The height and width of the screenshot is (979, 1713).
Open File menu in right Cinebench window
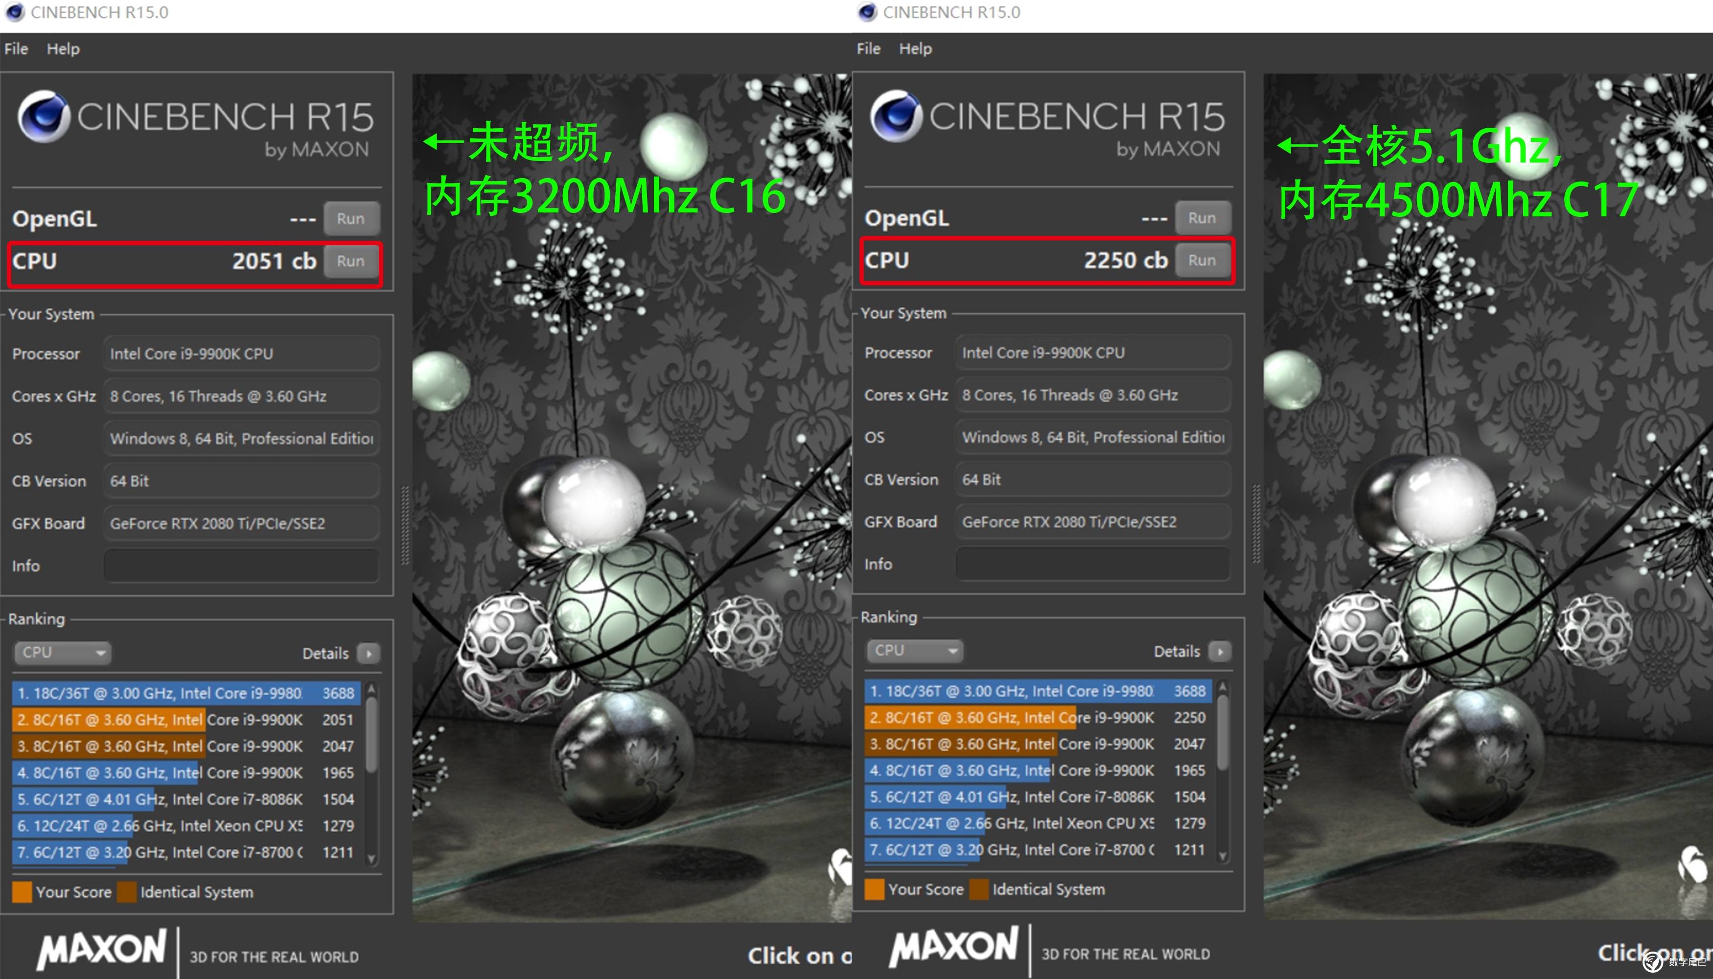869,48
